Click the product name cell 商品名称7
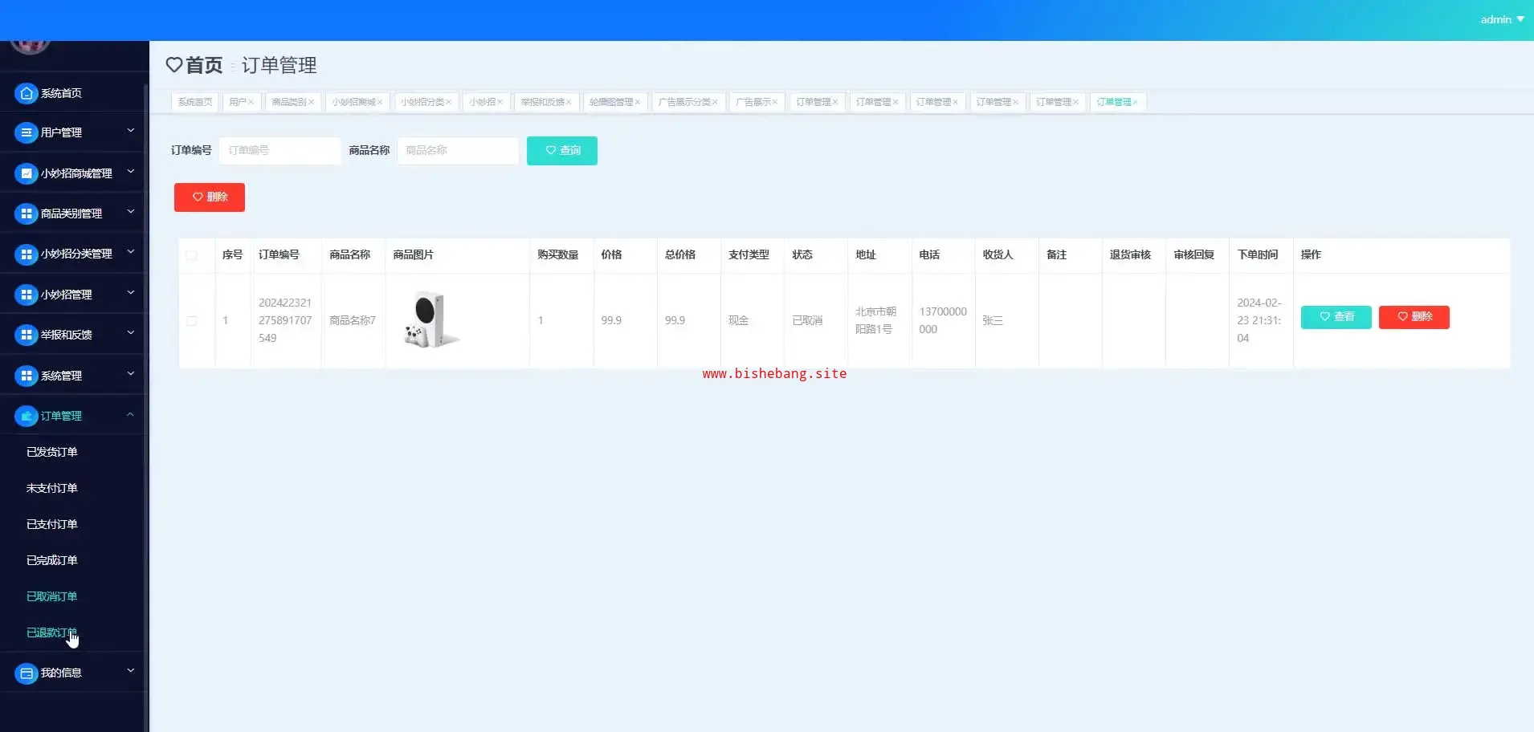 [353, 320]
